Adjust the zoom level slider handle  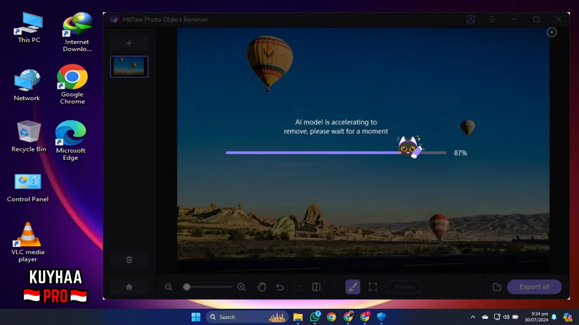tap(186, 287)
